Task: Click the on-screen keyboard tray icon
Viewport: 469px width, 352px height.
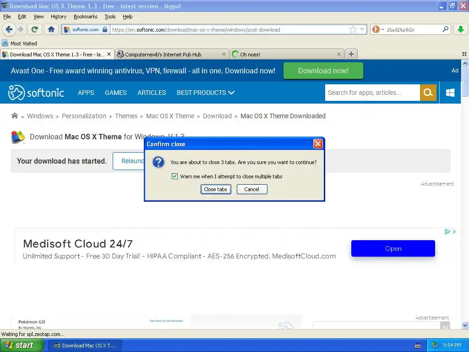Action: click(x=418, y=346)
